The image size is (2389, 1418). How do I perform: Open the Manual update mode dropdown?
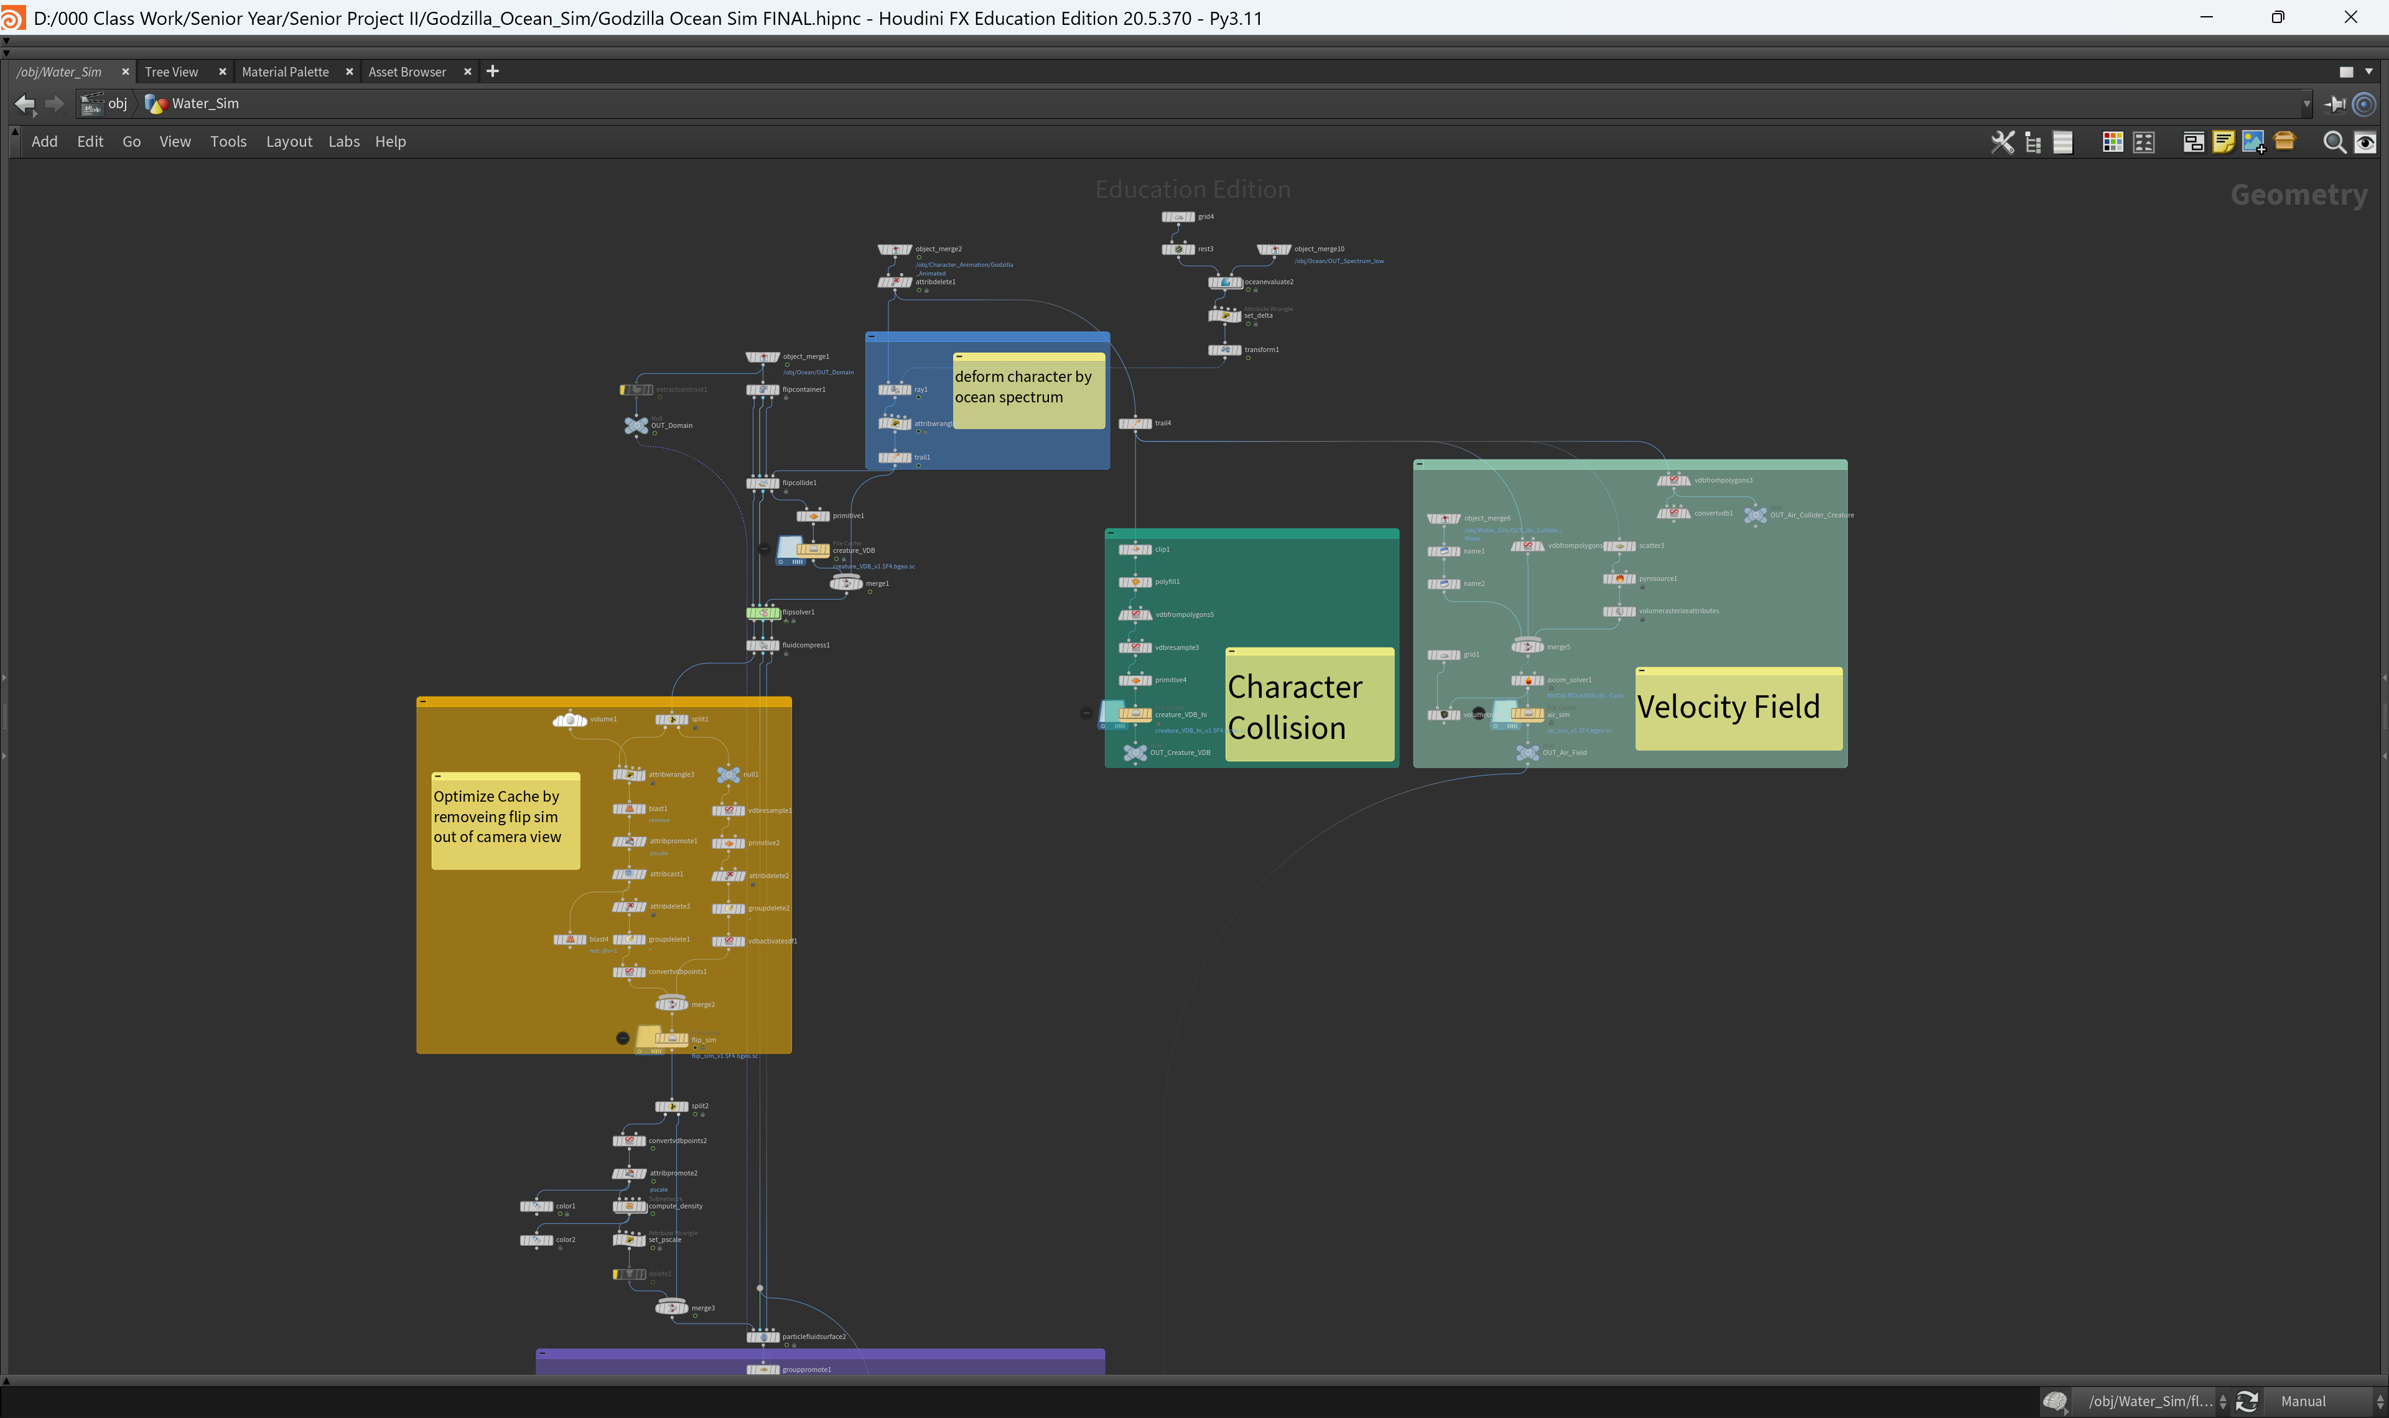point(2326,1402)
